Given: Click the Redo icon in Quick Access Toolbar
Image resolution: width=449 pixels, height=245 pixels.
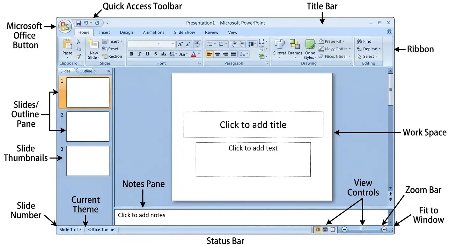Looking at the screenshot, I should tap(97, 23).
